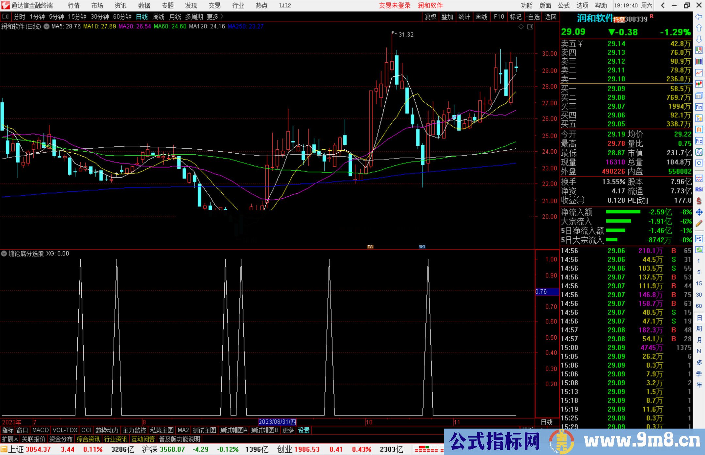Open the f(x) formula sidebar icon
This screenshot has width=705, height=455.
coord(699,152)
